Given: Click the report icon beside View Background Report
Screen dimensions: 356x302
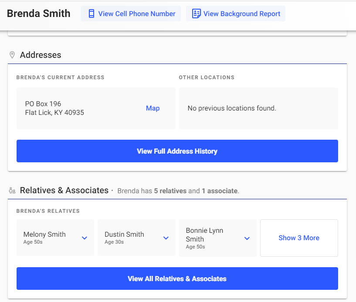Looking at the screenshot, I should pyautogui.click(x=197, y=13).
